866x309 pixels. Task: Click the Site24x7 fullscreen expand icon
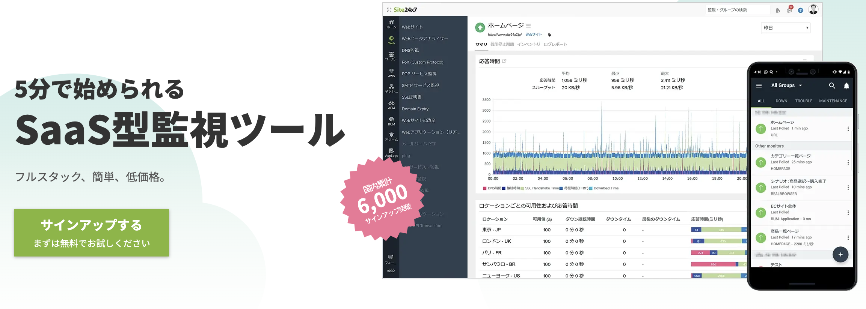(x=389, y=10)
